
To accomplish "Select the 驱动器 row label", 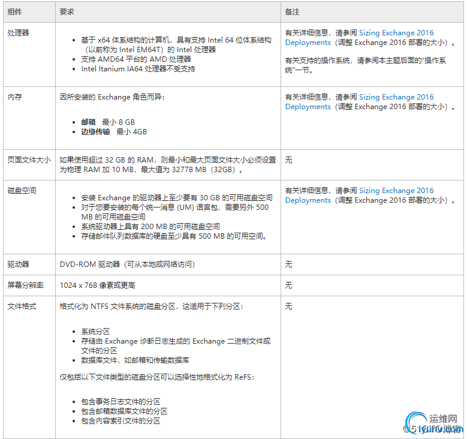I will (x=18, y=264).
